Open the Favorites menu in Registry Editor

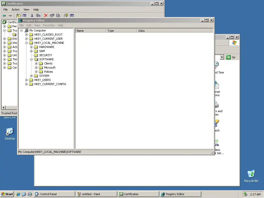click(49, 25)
